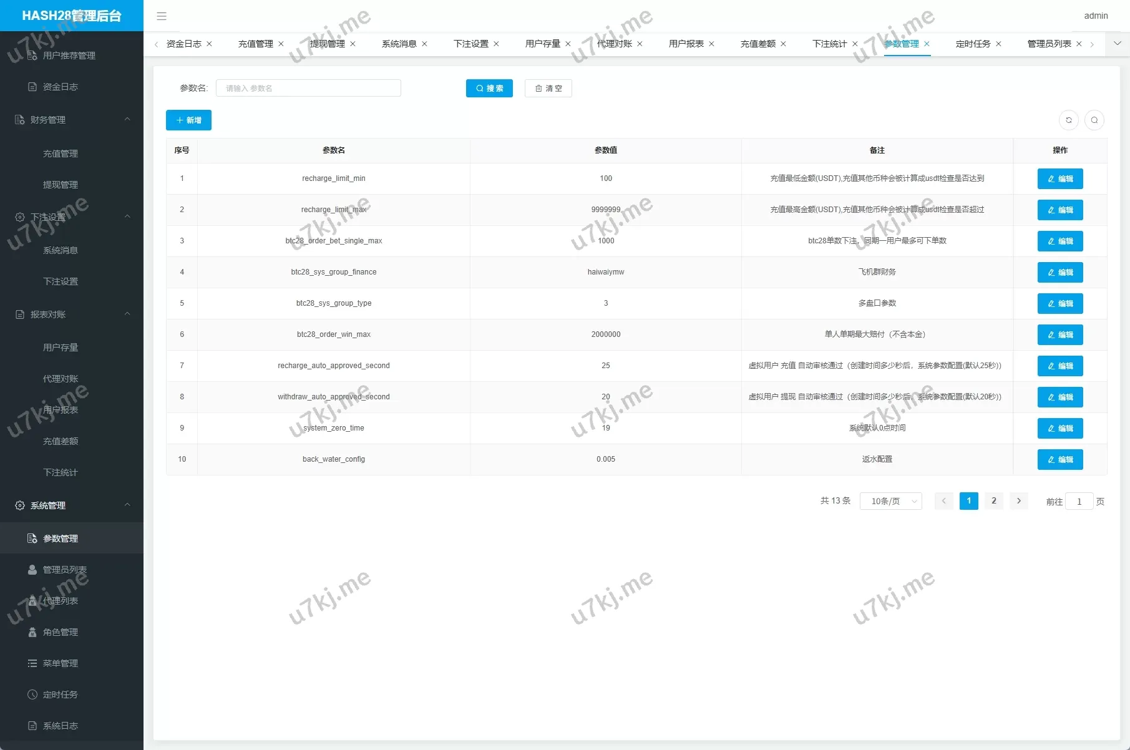Click the 清空 clear button
Viewport: 1130px width, 750px height.
coord(548,89)
